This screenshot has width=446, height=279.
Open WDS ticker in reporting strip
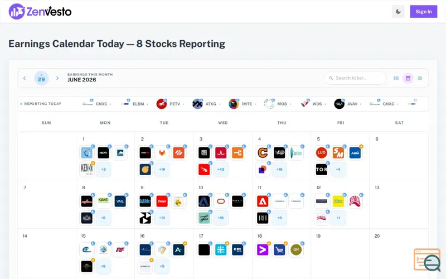pyautogui.click(x=313, y=104)
